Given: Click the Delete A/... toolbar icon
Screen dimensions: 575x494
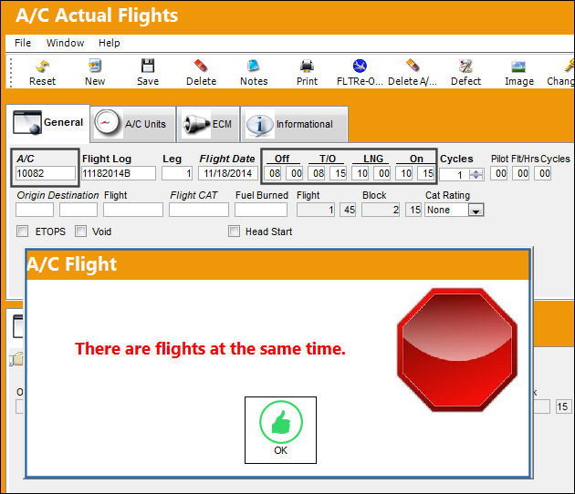Looking at the screenshot, I should pos(413,73).
